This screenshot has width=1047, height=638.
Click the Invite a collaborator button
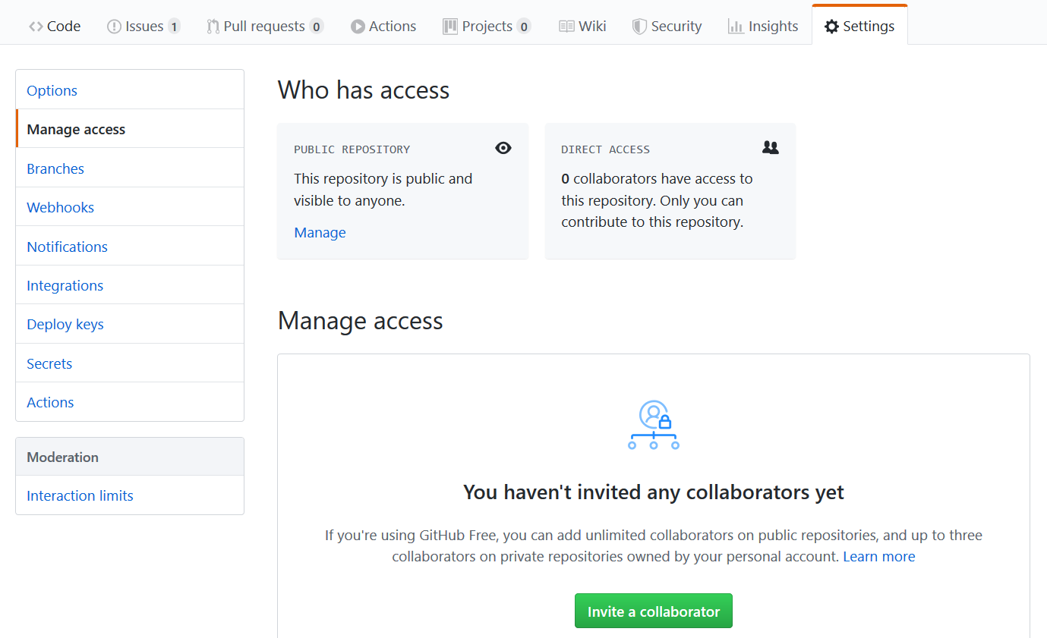(x=654, y=611)
